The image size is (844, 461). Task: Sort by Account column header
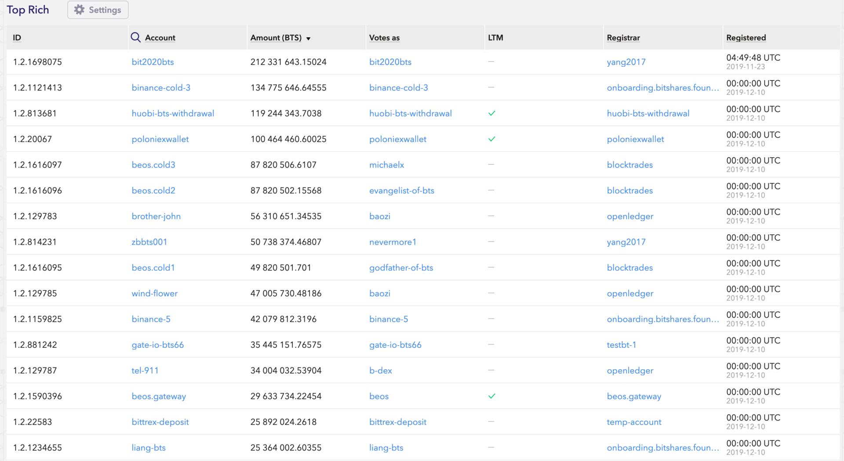pyautogui.click(x=160, y=38)
